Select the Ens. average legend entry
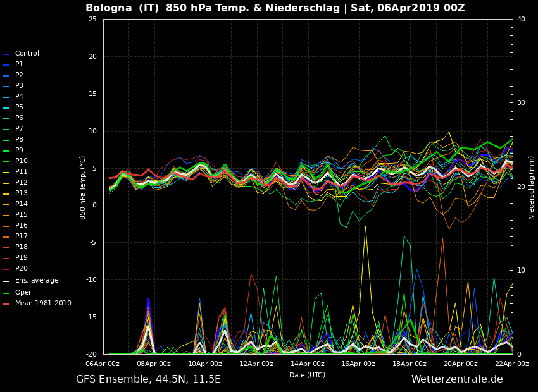This screenshot has height=392, width=538. coord(36,281)
